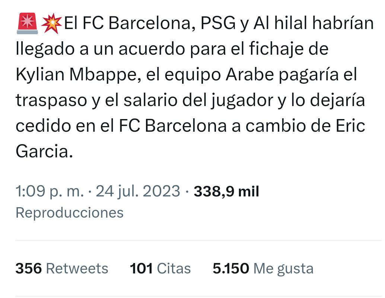This screenshot has height=298, width=385.
Task: Click the word PSG in the tweet
Action: tap(218, 23)
